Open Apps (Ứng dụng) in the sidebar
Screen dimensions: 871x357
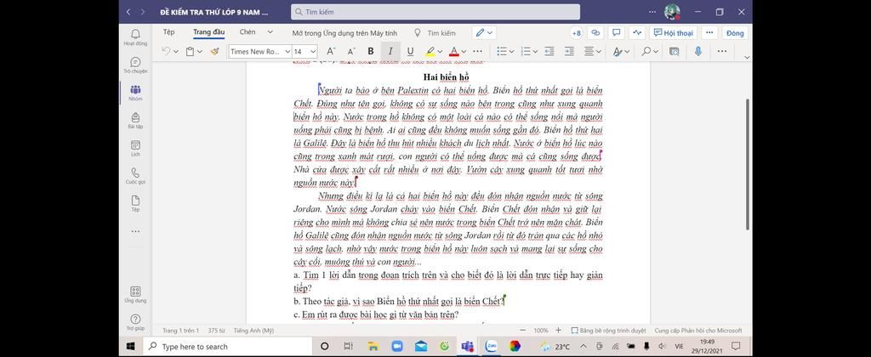pyautogui.click(x=135, y=294)
